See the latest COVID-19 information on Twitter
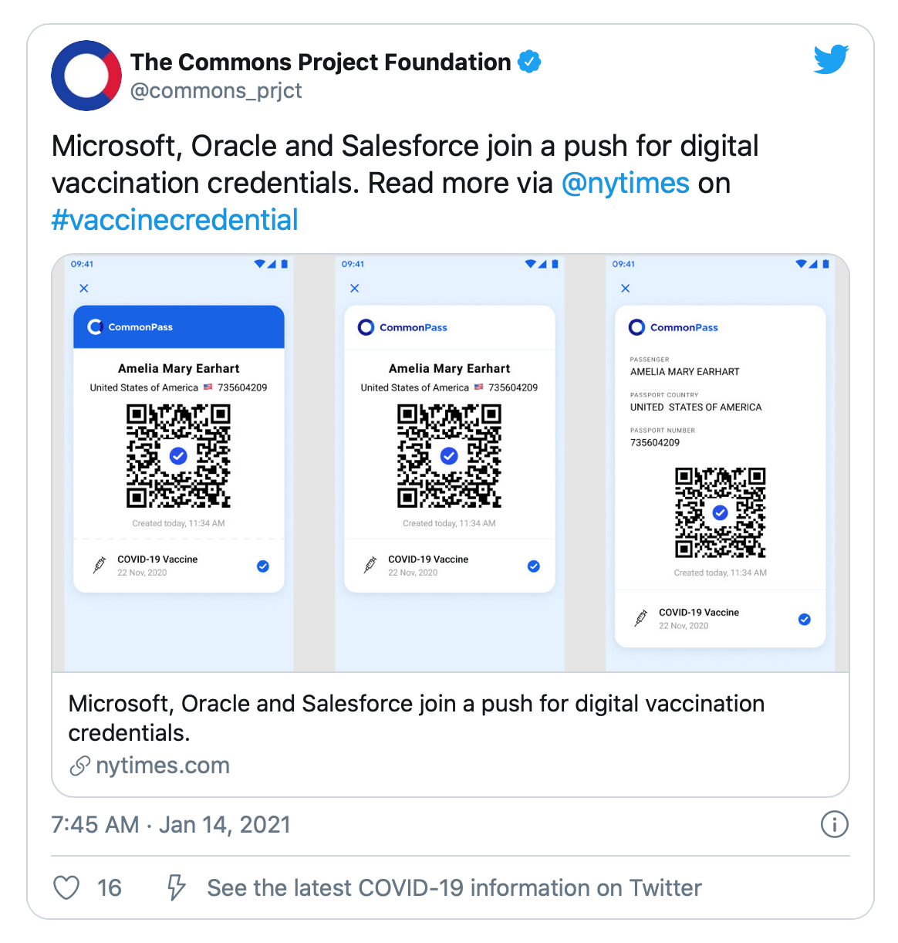The width and height of the screenshot is (898, 943). point(454,887)
